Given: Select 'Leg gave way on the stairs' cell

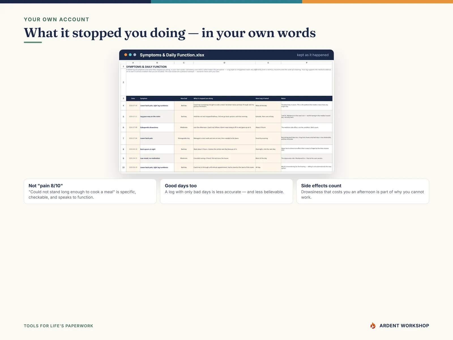Looking at the screenshot, I should click(x=157, y=116).
